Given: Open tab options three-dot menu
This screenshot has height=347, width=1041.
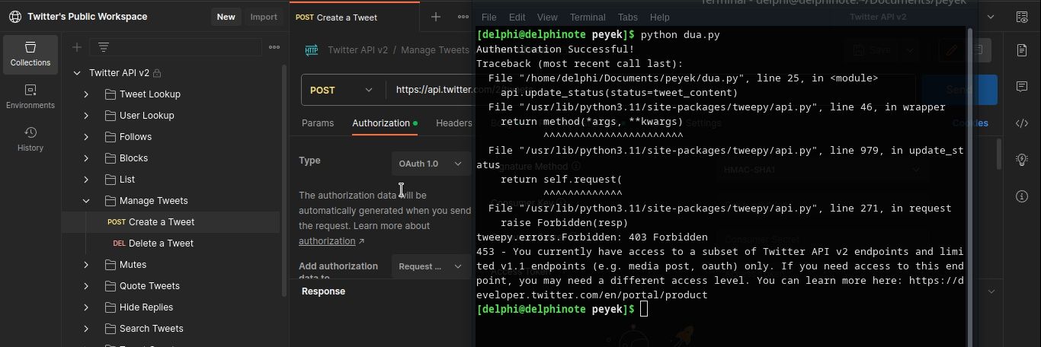Looking at the screenshot, I should [463, 17].
